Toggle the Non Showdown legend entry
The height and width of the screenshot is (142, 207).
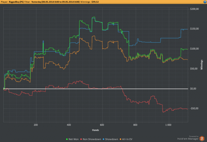(x=91, y=139)
